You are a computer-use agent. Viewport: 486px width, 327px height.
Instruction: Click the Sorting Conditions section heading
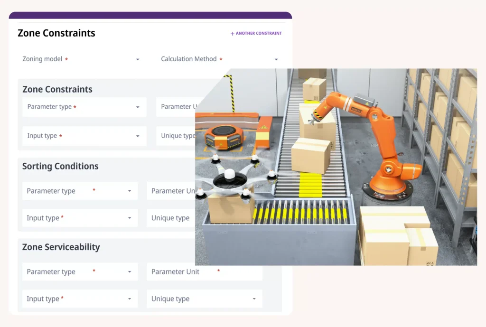click(60, 167)
